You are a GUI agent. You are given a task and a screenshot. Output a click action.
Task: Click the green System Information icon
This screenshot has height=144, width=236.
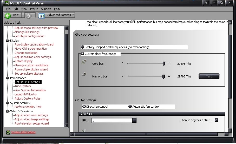tap(8, 132)
